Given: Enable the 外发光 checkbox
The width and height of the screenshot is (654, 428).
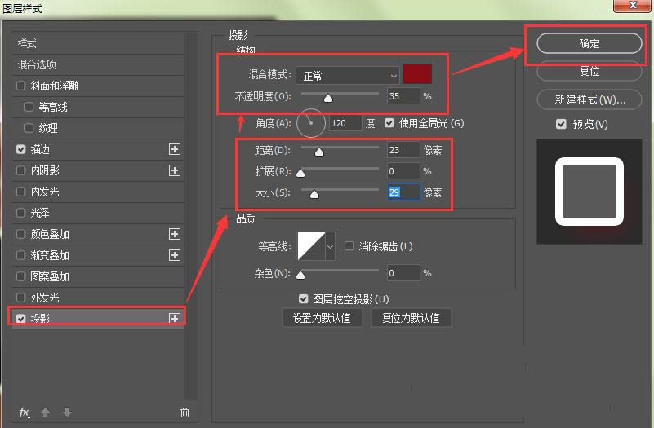Looking at the screenshot, I should pyautogui.click(x=20, y=298).
